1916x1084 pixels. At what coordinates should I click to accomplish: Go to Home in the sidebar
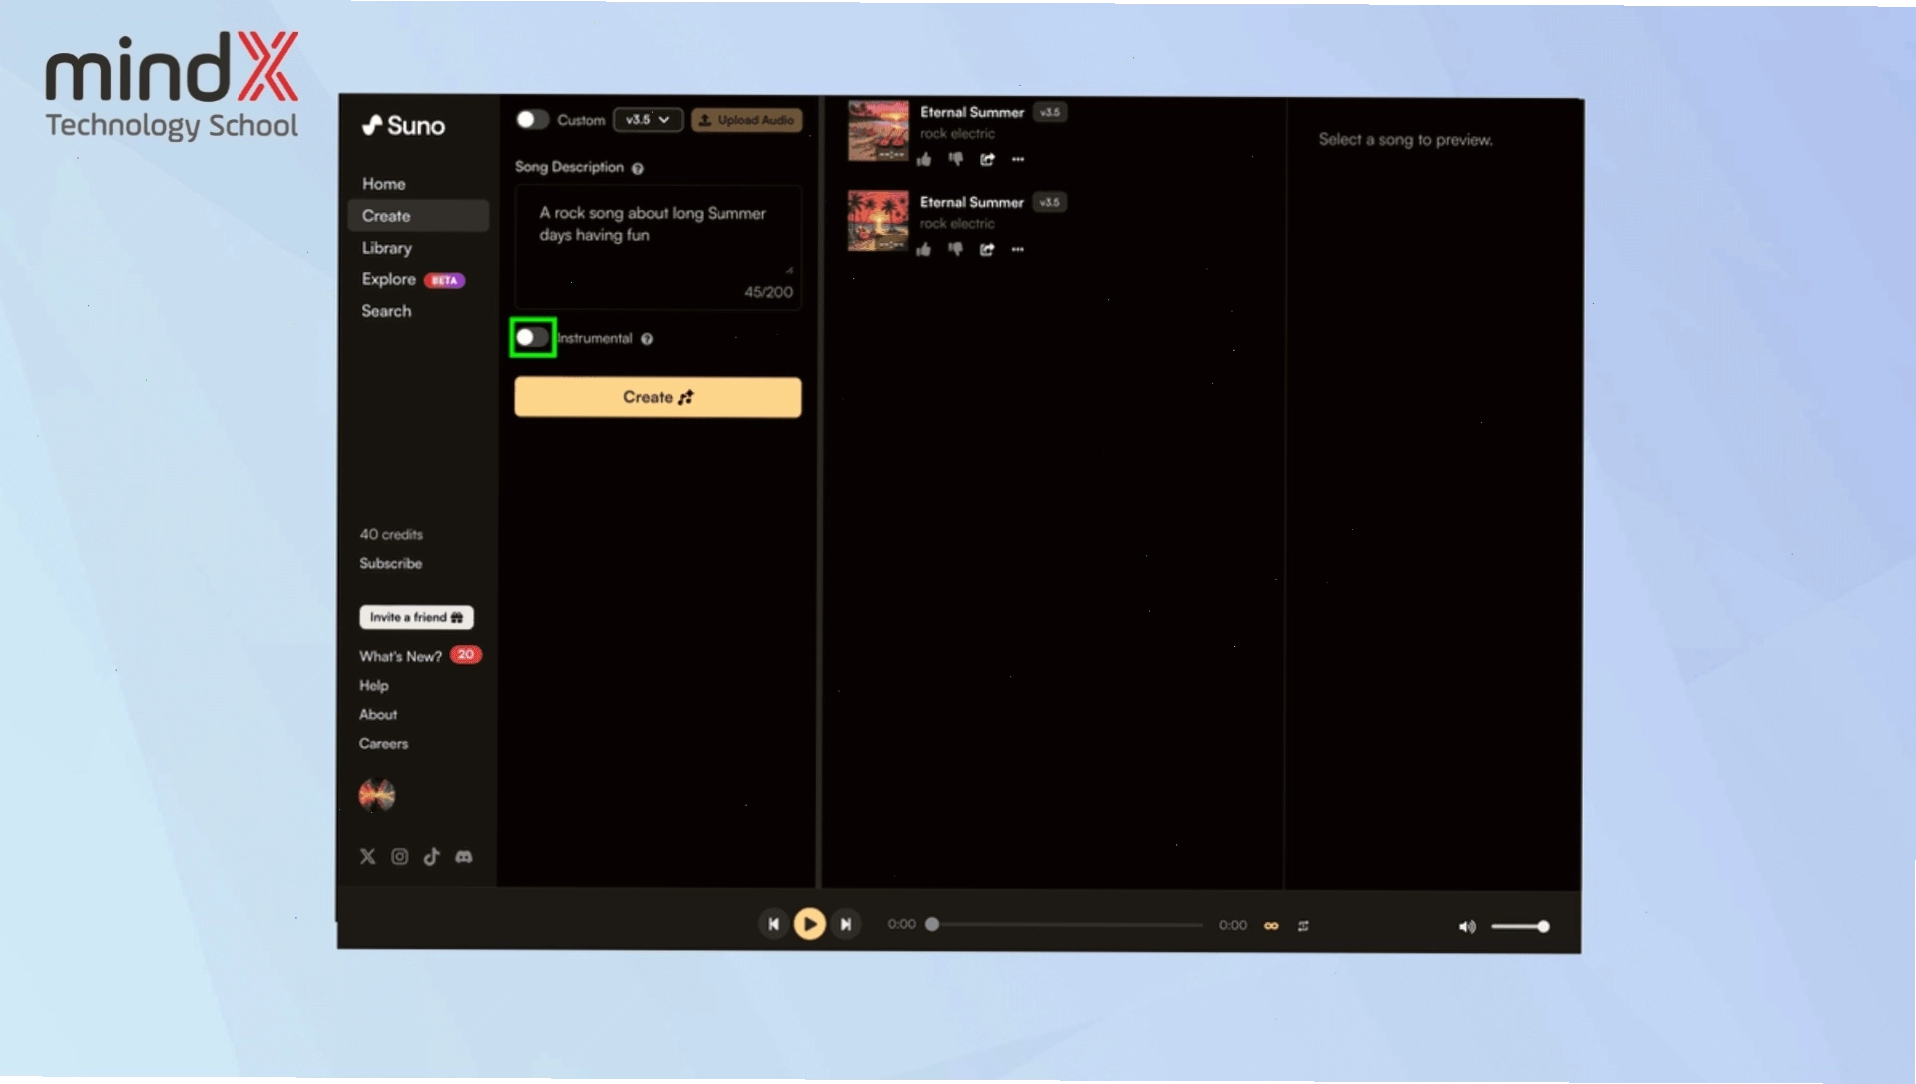tap(384, 184)
